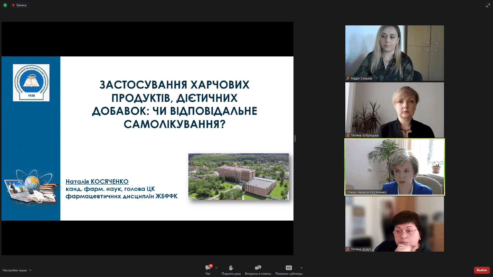Click the divider handle between slide and videos
This screenshot has height=277, width=493.
click(x=295, y=138)
